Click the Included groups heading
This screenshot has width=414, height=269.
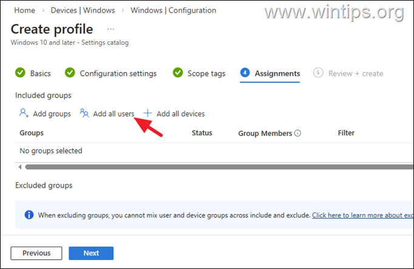43,95
